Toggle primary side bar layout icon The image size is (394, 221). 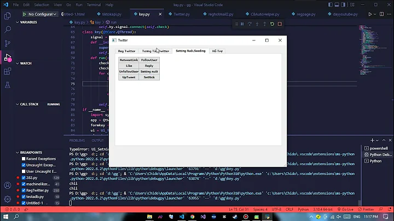[x=331, y=5]
